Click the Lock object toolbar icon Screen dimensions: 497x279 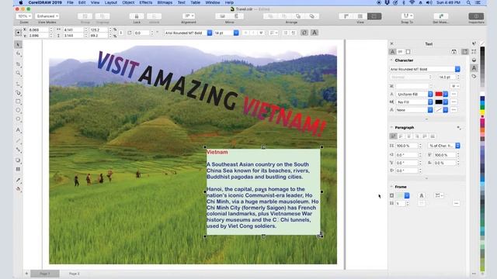pos(137,16)
